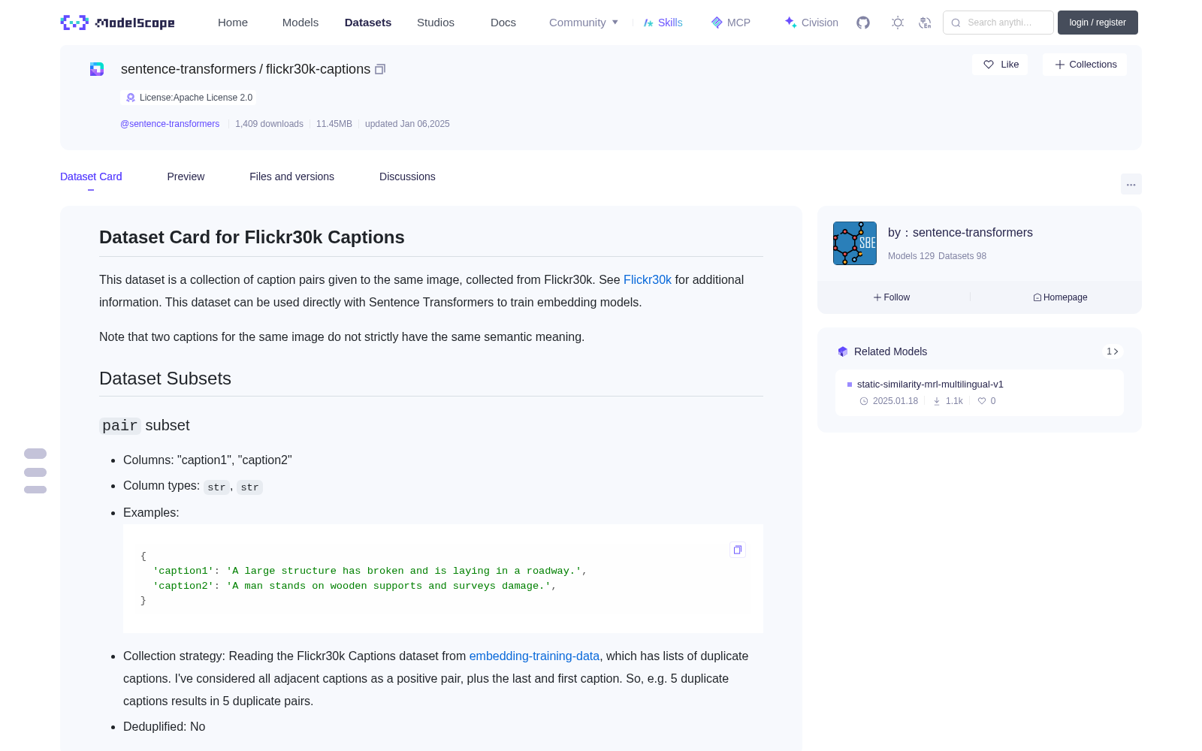Image resolution: width=1202 pixels, height=751 pixels.
Task: Switch language with the translate icon
Action: [x=926, y=23]
